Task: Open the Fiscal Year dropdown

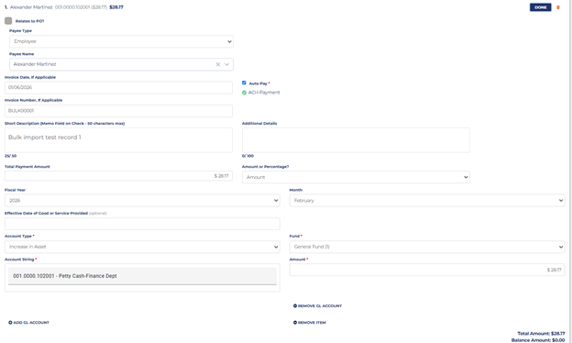Action: click(x=142, y=200)
